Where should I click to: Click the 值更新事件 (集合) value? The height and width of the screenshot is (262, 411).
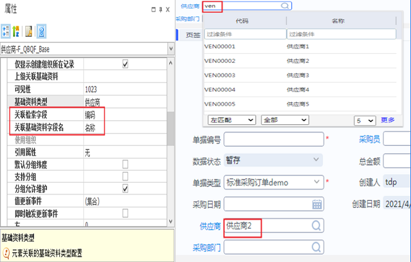92,201
